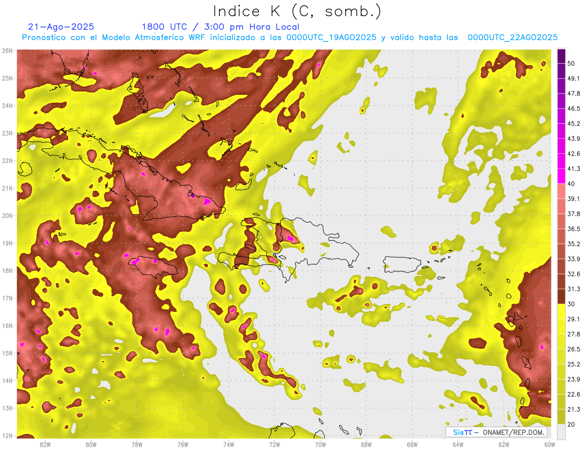Click the latitude label "13N"

[7, 408]
